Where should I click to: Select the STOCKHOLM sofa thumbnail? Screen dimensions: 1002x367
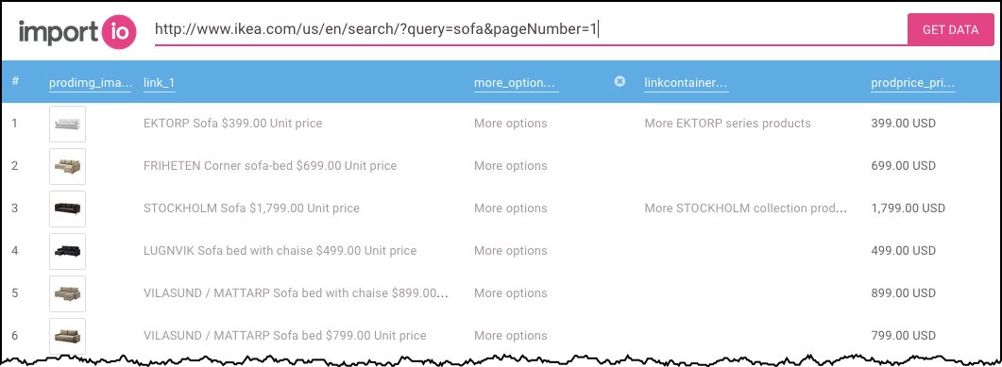[67, 209]
